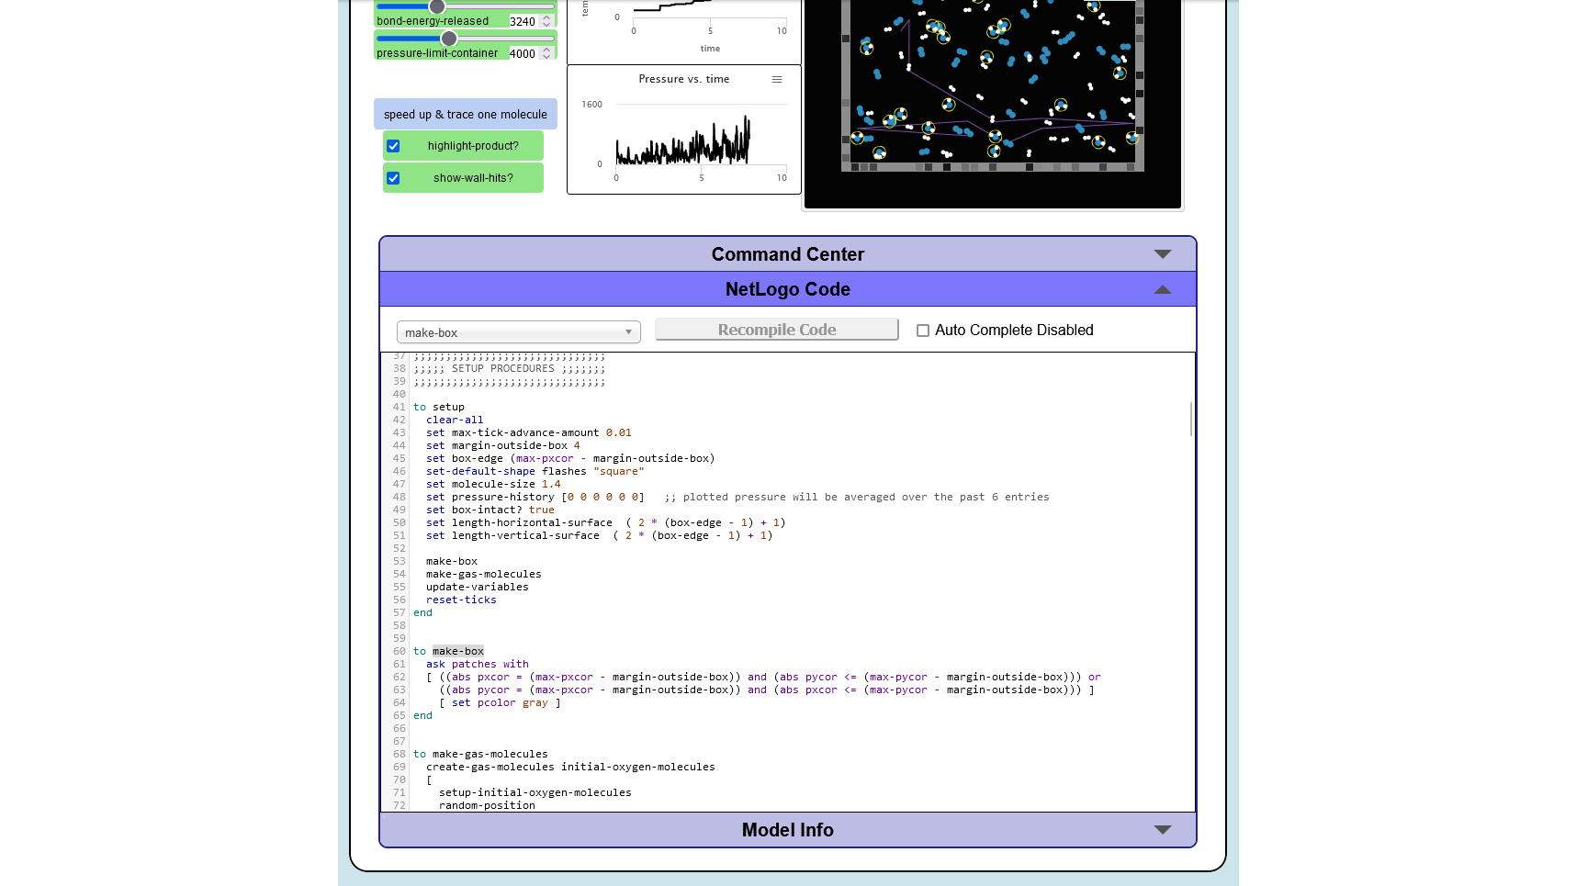Click 'set molecule-size 1.4' code line
1576x886 pixels.
(493, 484)
